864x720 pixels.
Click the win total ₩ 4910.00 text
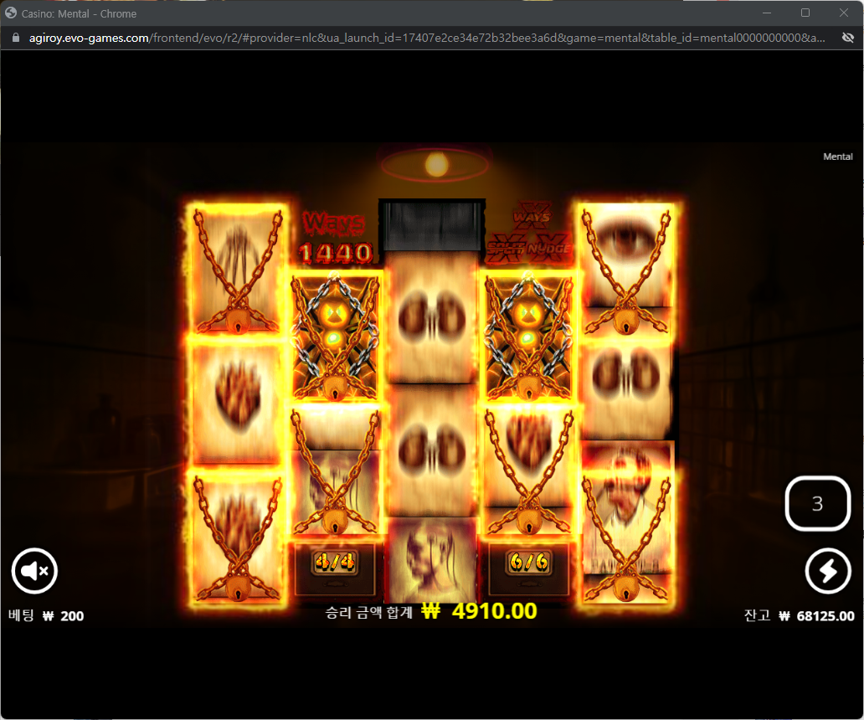click(x=479, y=611)
